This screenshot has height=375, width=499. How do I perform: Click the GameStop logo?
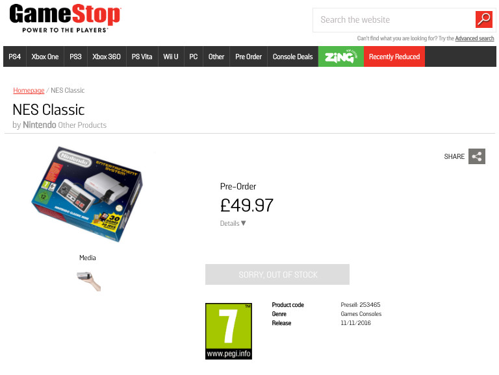[64, 18]
